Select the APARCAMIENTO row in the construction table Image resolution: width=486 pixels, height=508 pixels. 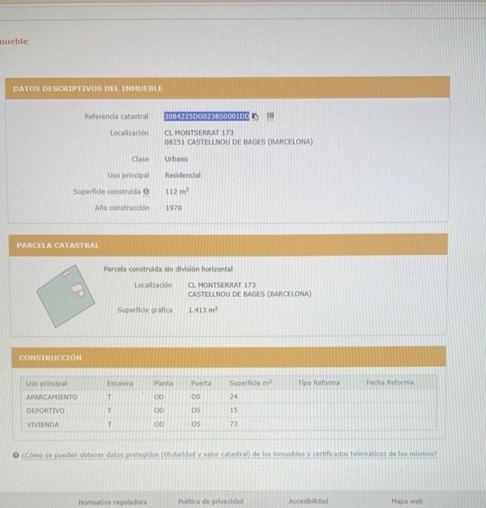52,397
